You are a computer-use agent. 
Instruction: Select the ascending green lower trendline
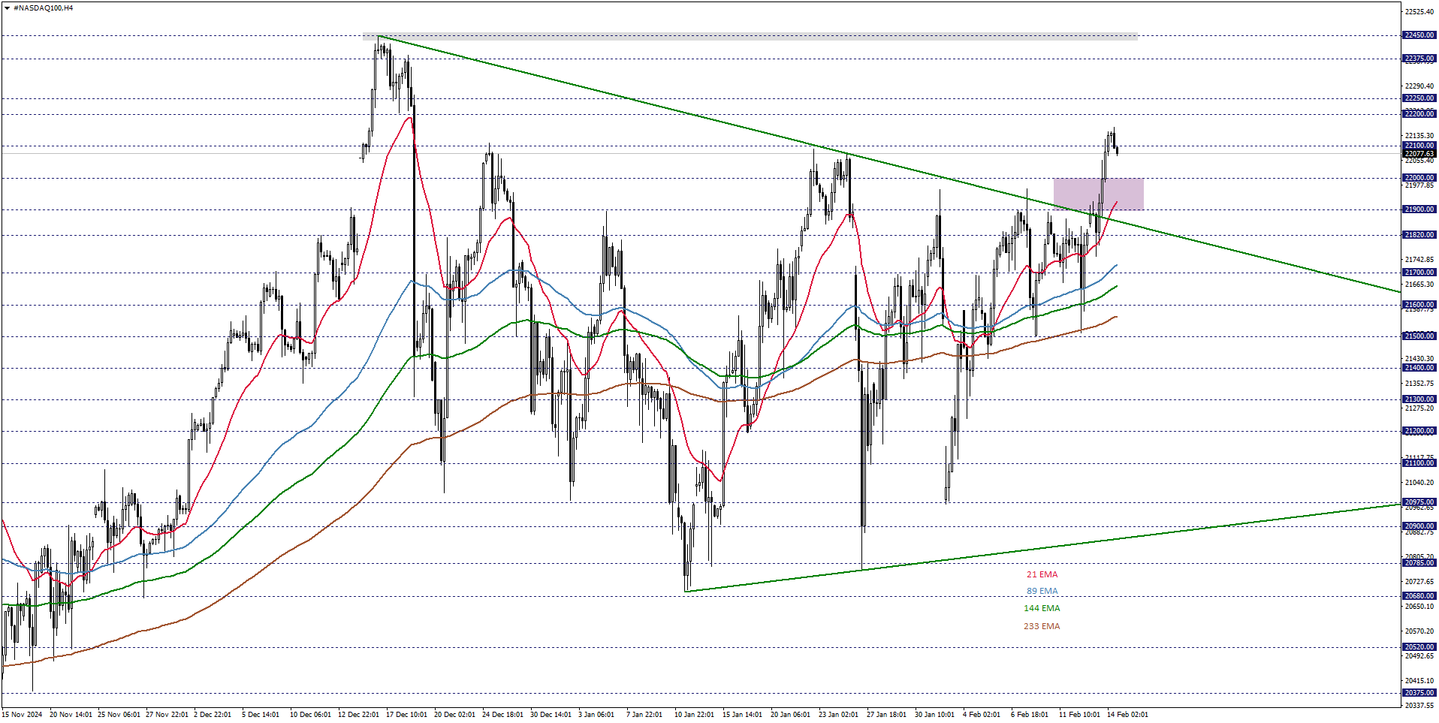click(x=1044, y=548)
